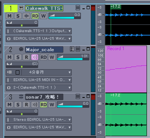Viewport: 150px width, 138px height.
Task: Solo the Major_scale track
Action: click(18, 57)
